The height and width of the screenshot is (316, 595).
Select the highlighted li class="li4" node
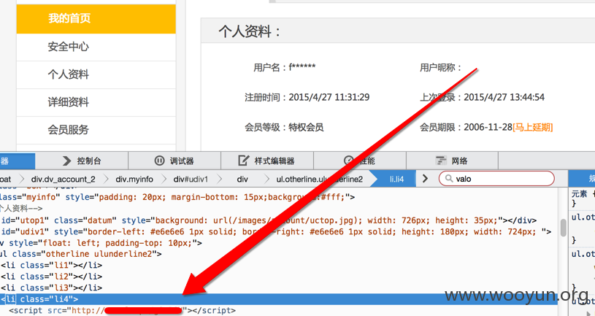(x=279, y=299)
